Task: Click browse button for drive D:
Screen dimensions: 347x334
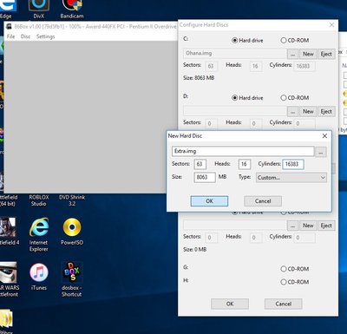Action: pos(292,112)
